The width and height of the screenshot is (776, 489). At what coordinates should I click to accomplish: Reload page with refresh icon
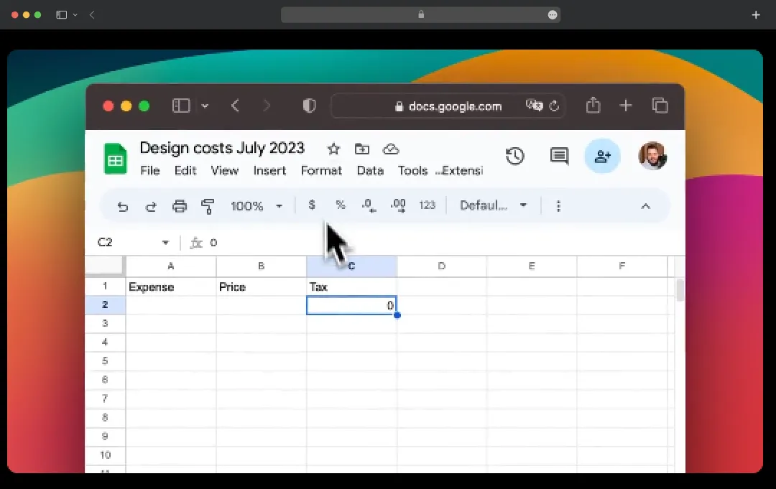click(554, 106)
